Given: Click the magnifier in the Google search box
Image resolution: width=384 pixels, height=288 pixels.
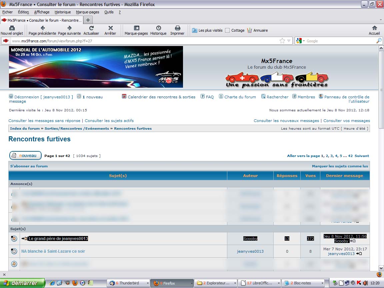Looking at the screenshot, I should point(379,41).
